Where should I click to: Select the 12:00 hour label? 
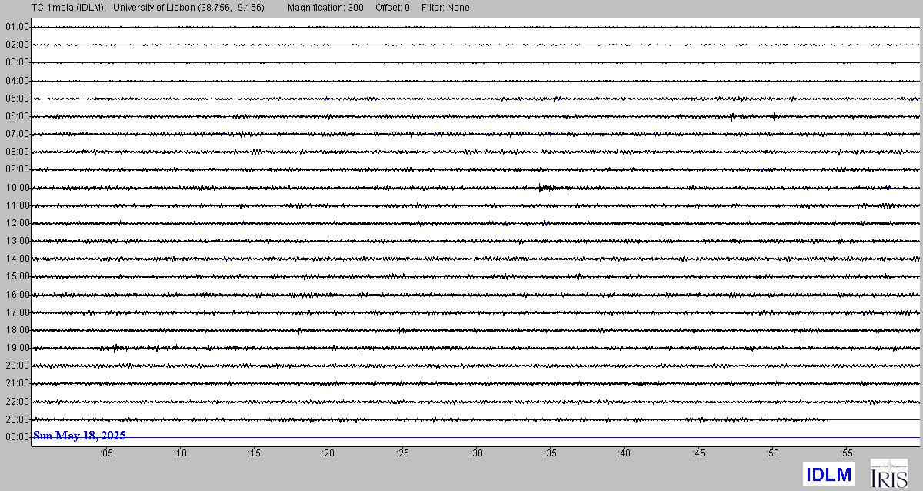[17, 223]
